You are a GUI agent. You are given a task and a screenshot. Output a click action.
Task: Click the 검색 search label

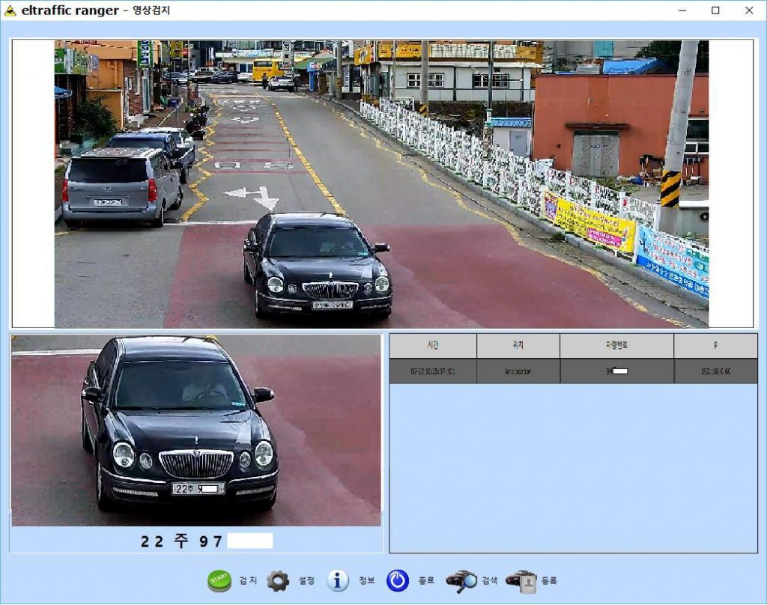[x=490, y=580]
